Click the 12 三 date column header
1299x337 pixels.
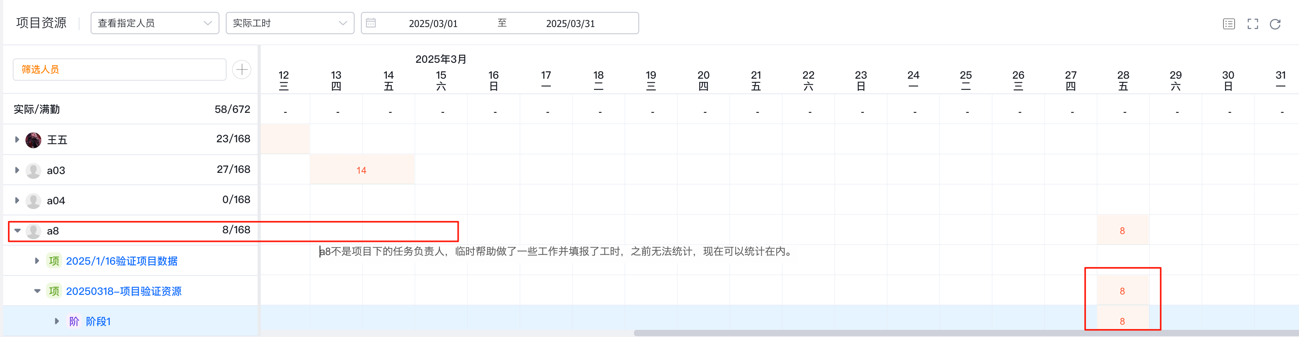click(x=284, y=80)
